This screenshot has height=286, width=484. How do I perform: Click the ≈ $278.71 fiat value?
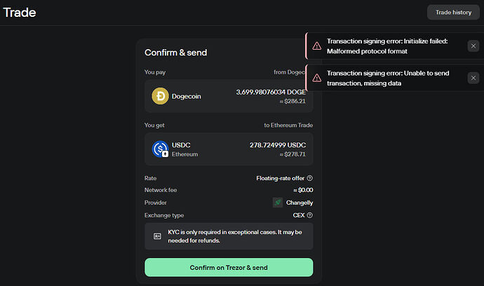point(293,154)
